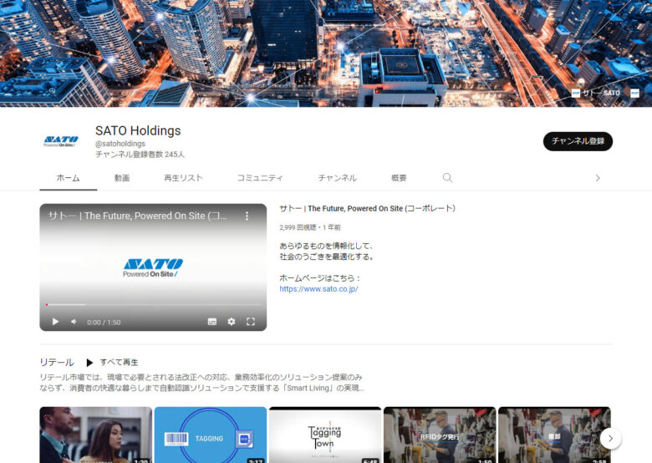Expand more tabs with right chevron
652x463 pixels.
point(598,178)
